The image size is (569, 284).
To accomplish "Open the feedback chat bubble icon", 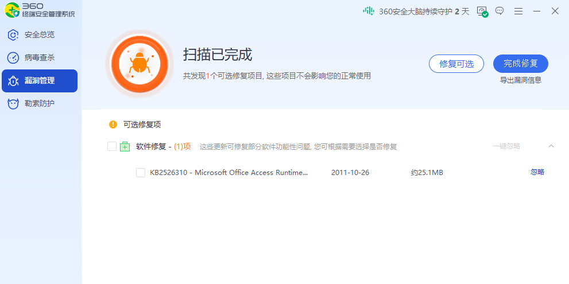I will click(500, 11).
